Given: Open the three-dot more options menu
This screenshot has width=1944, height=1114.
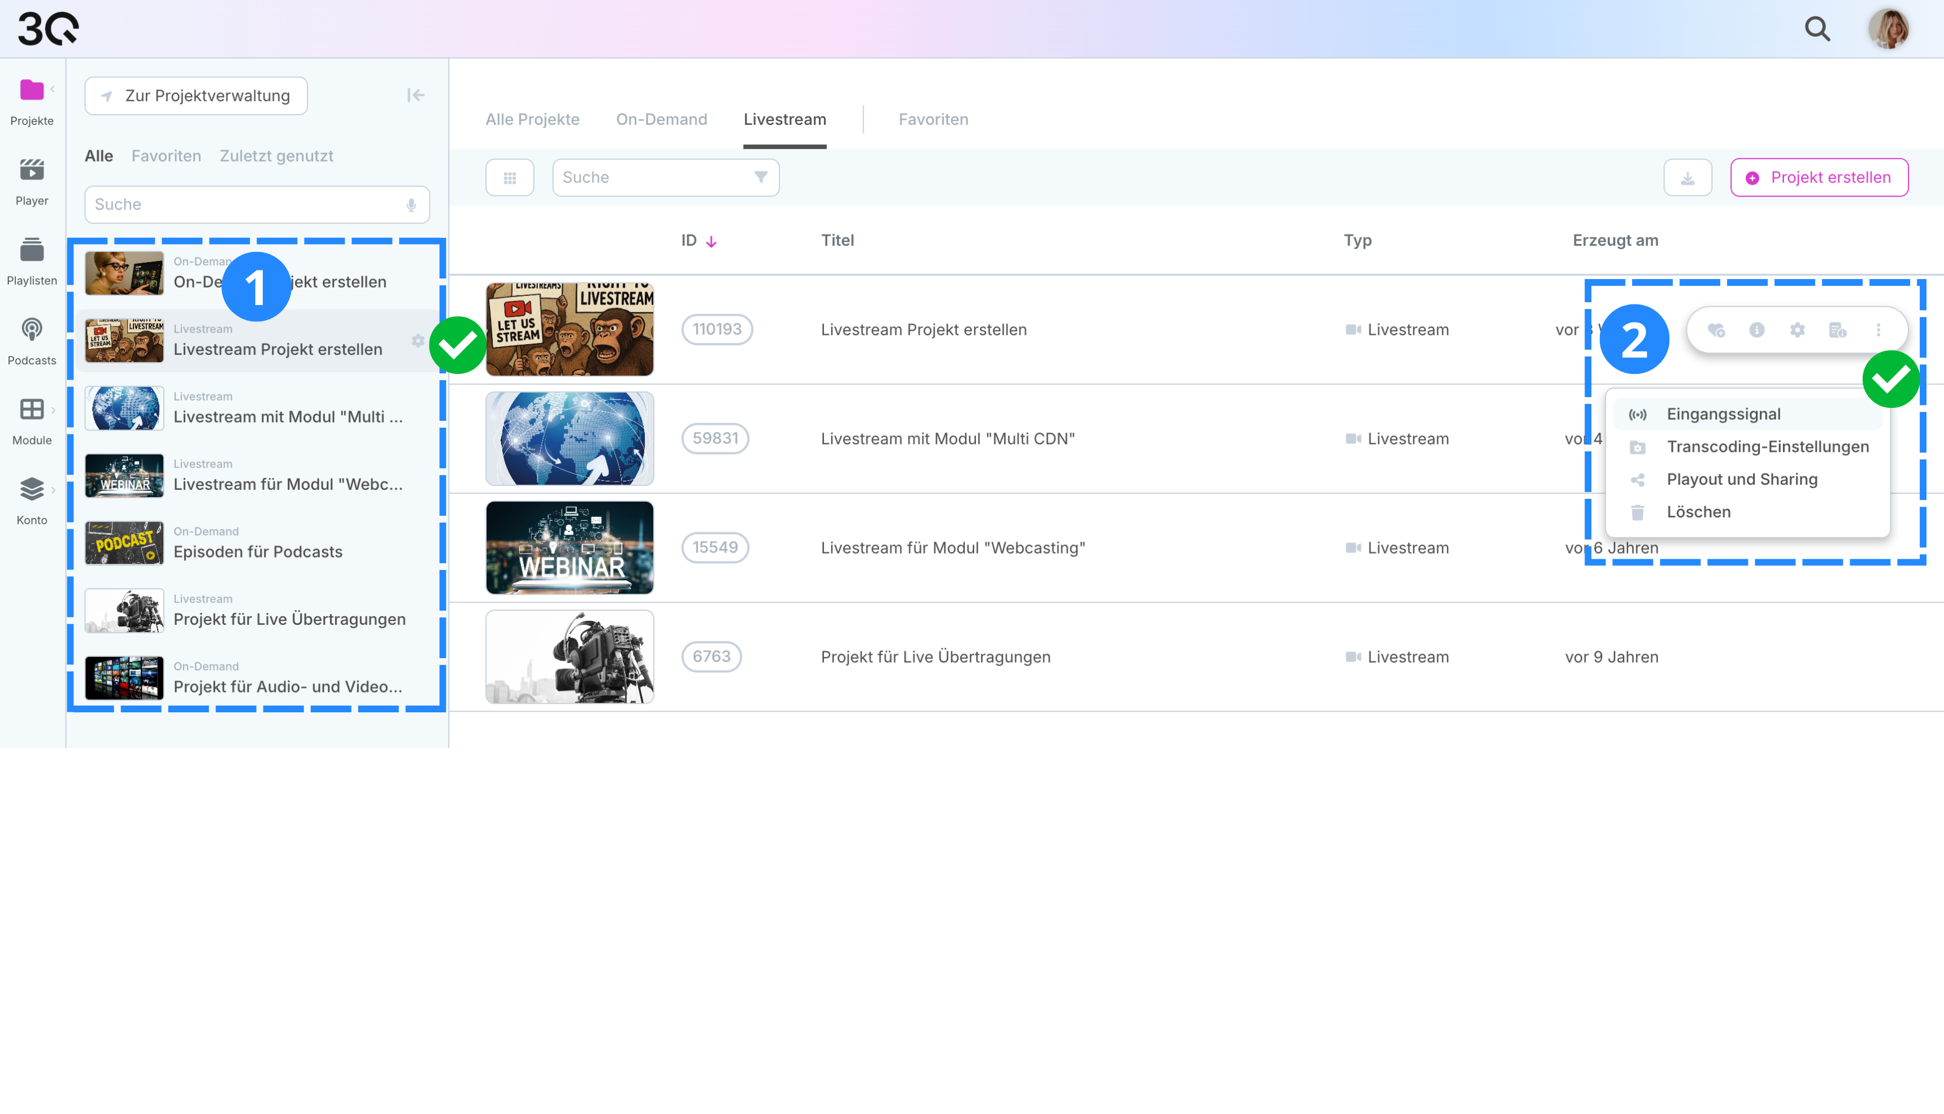Looking at the screenshot, I should tap(1878, 330).
